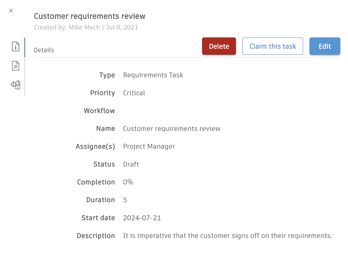This screenshot has height=253, width=348.
Task: Close the task details panel
Action: point(11,10)
